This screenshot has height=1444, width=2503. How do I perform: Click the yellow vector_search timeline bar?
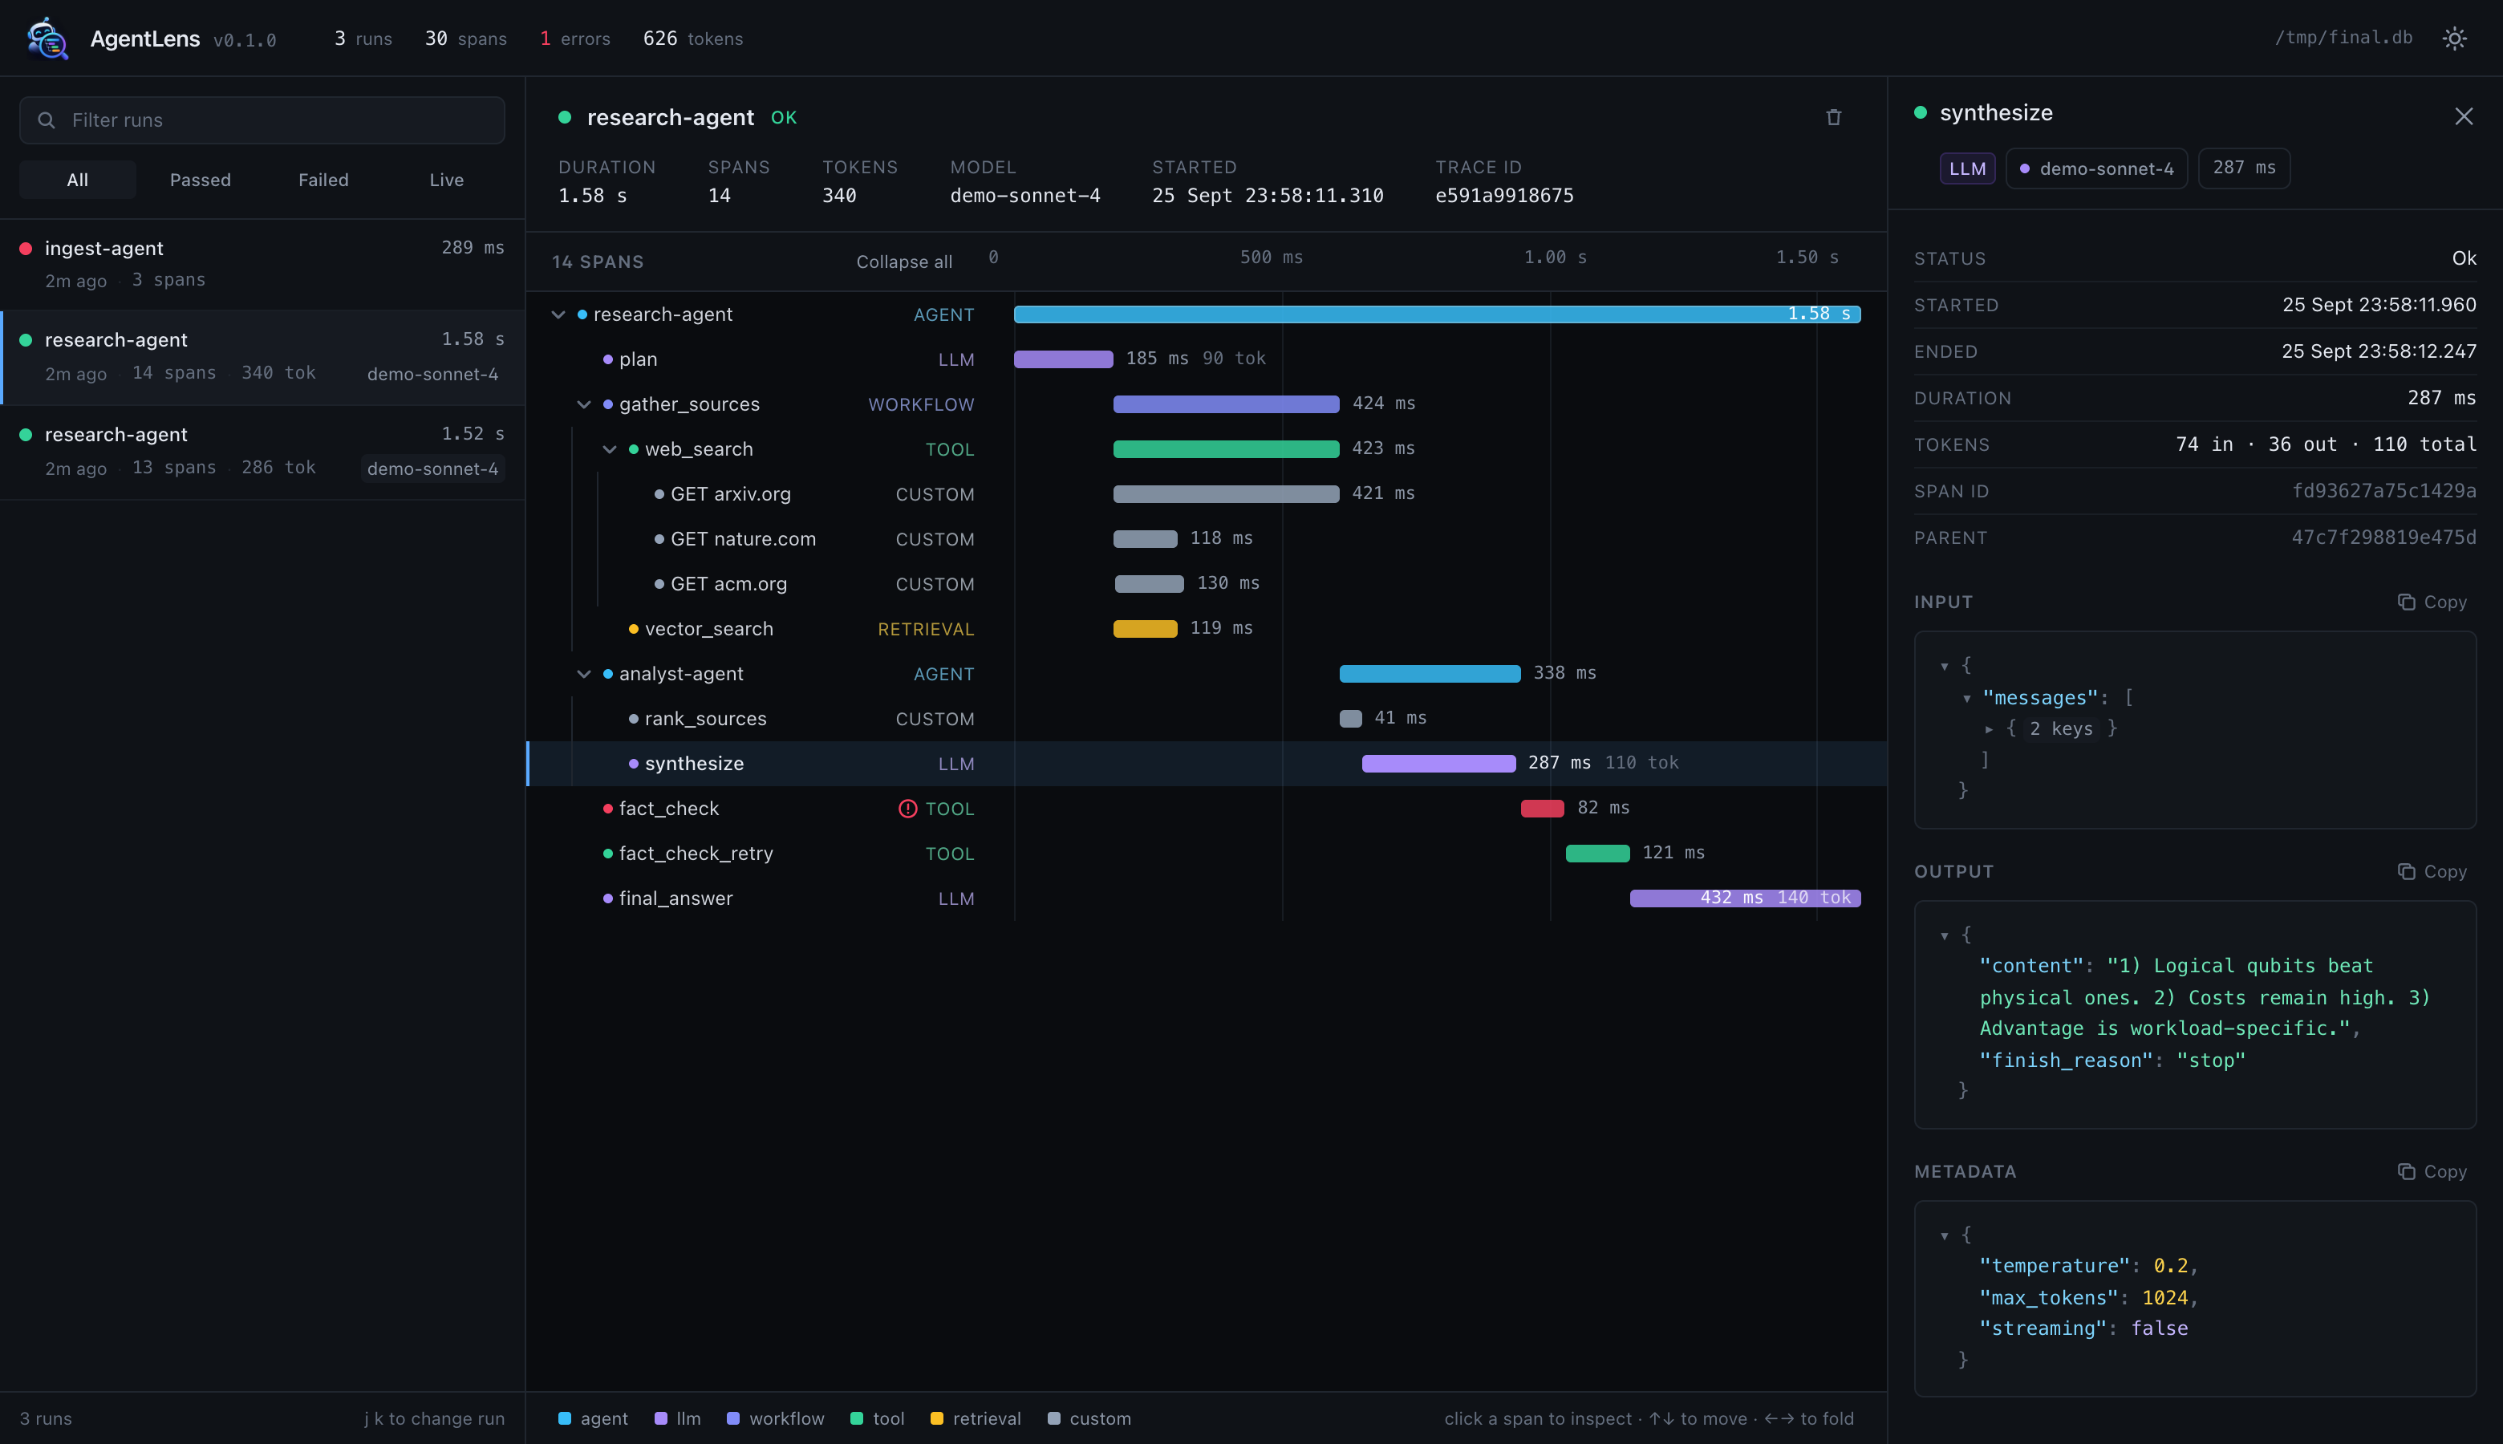tap(1144, 629)
